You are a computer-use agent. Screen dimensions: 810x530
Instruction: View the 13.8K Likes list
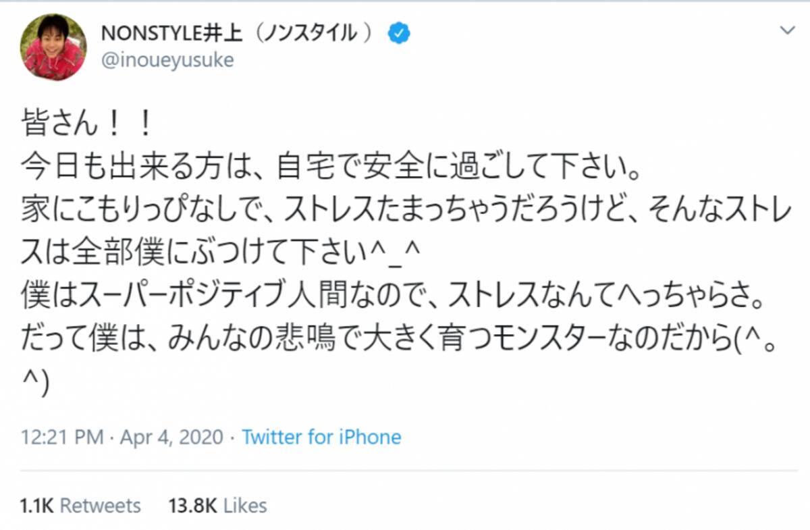[217, 506]
